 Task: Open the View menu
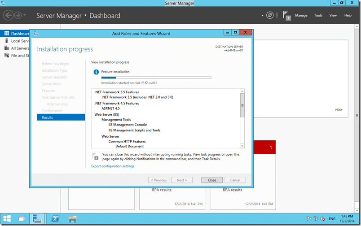tap(333, 15)
